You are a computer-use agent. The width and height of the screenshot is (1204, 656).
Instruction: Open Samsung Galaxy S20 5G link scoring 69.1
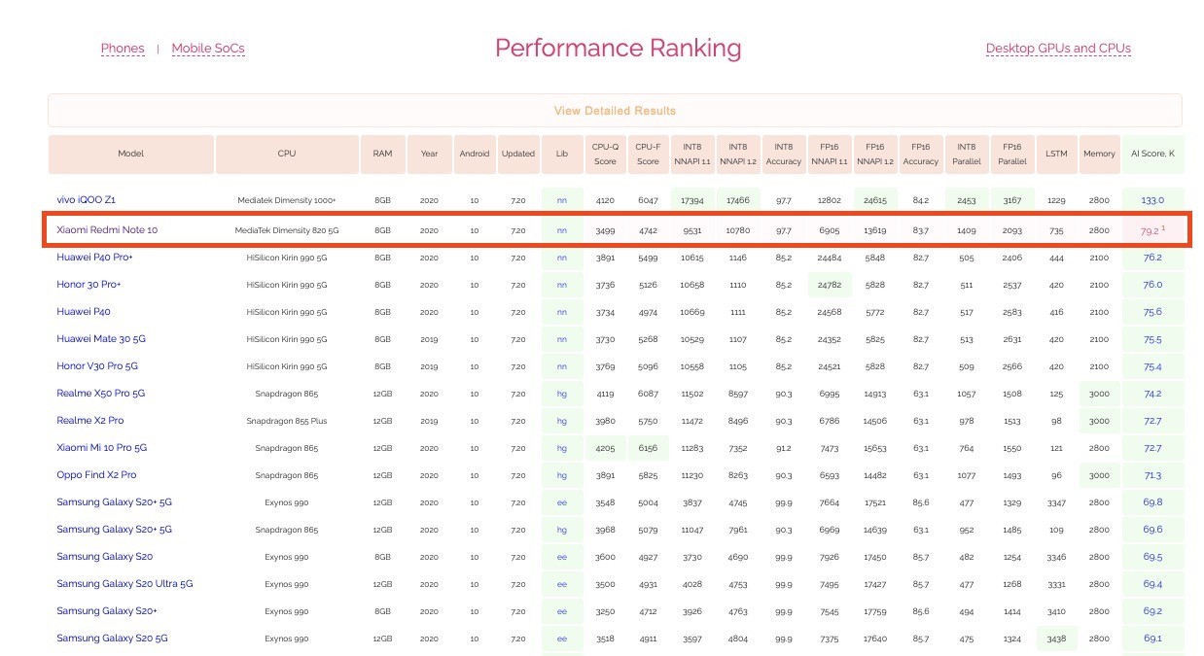pyautogui.click(x=112, y=639)
